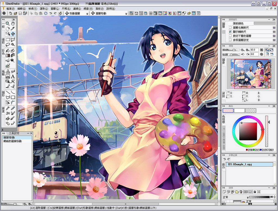
Task: Open the History panel flyout menu
Action: pyautogui.click(x=224, y=155)
